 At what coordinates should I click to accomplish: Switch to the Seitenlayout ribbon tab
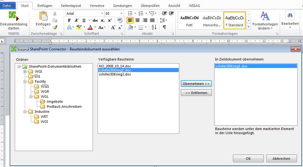71,6
